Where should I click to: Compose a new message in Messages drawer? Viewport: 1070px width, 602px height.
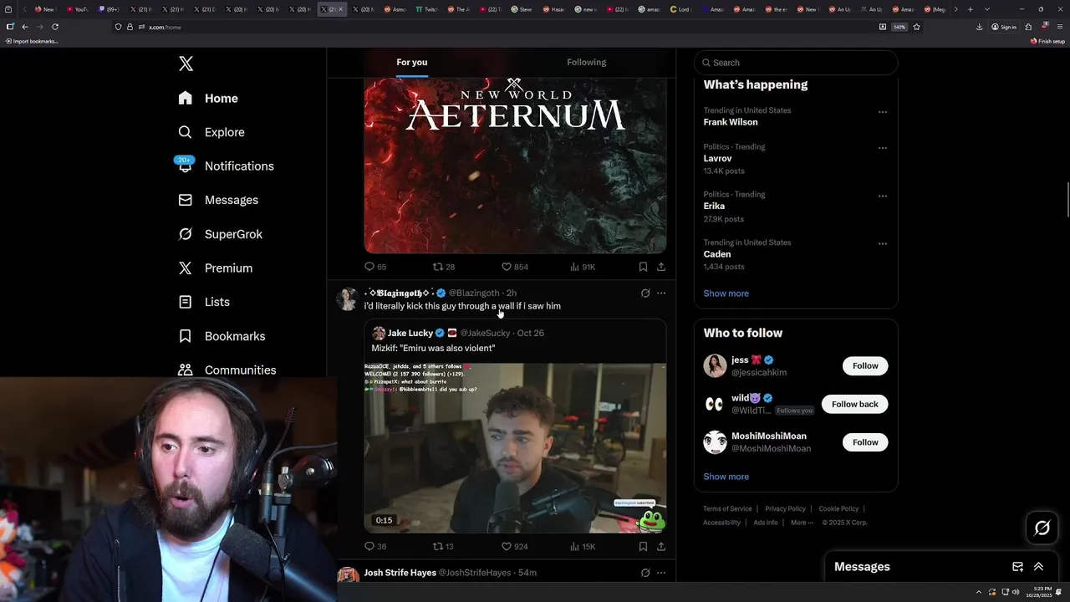click(x=1017, y=567)
